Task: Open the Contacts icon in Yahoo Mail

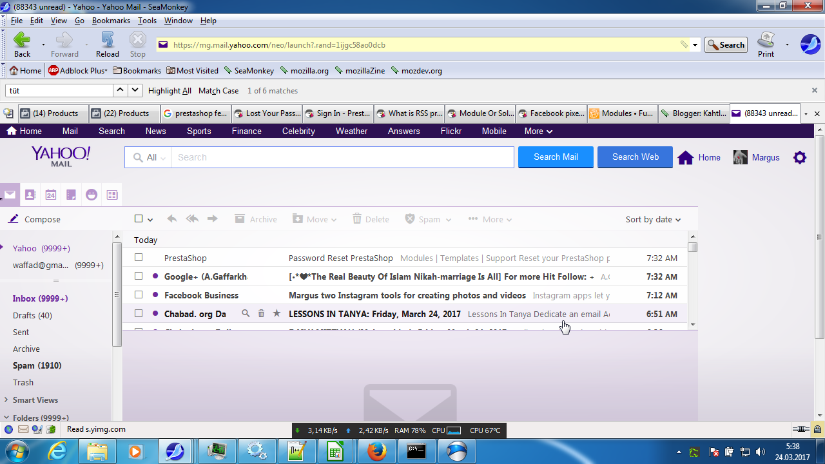Action: point(30,195)
